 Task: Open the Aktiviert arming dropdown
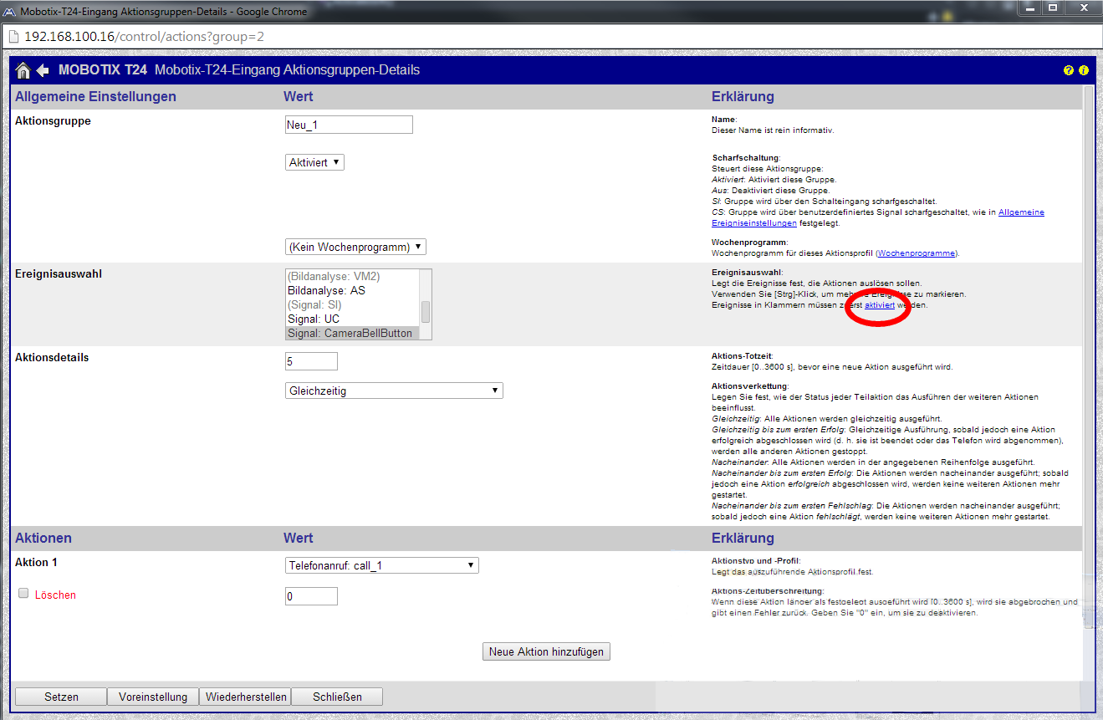(314, 162)
